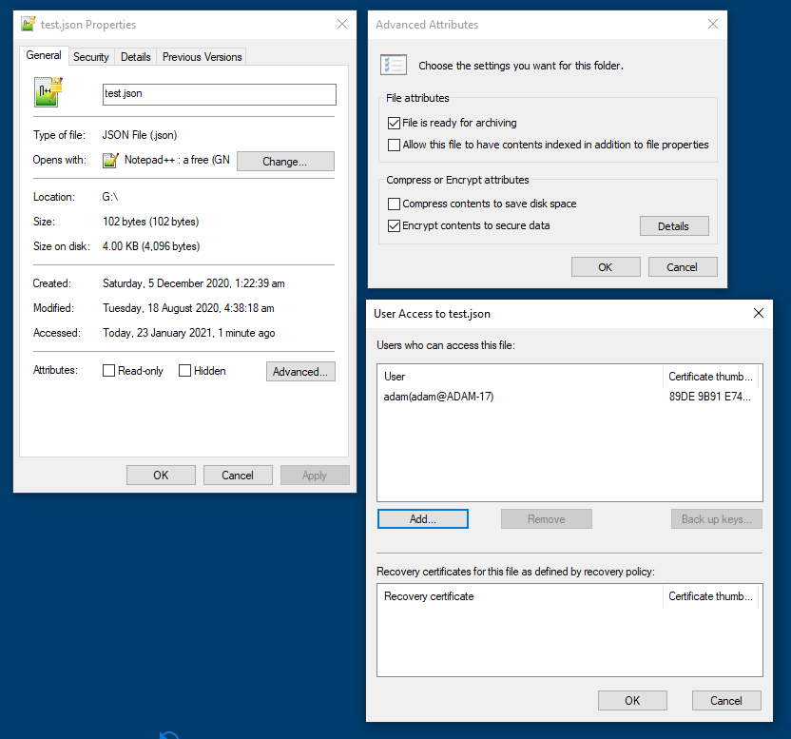Select the adam(adam@ADAM-17) user row
The height and width of the screenshot is (739, 791).
click(x=569, y=397)
